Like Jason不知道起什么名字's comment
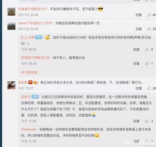 coord(149,29)
